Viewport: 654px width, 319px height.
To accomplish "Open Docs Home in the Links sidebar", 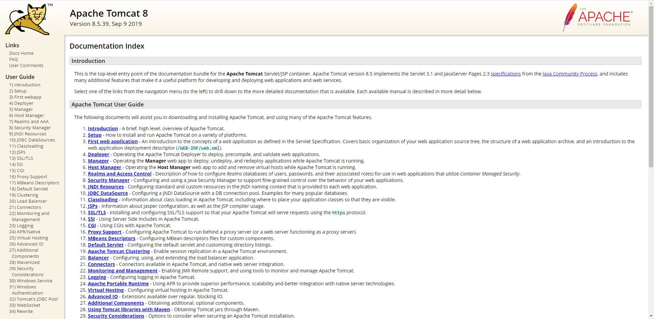I will pos(21,53).
